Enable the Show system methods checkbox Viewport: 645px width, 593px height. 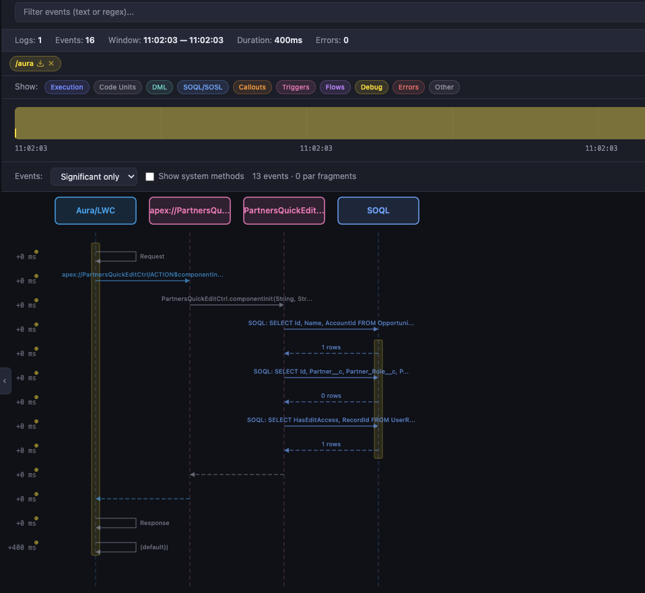point(150,176)
